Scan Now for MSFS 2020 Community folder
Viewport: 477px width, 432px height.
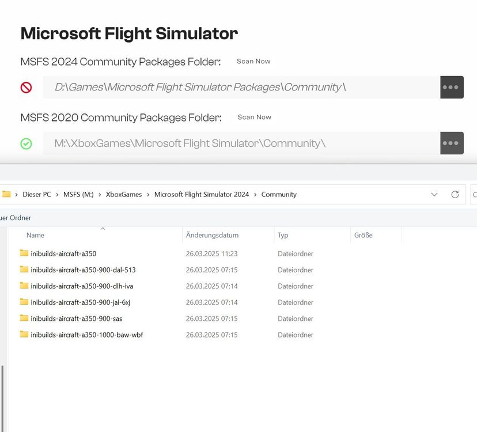[254, 118]
